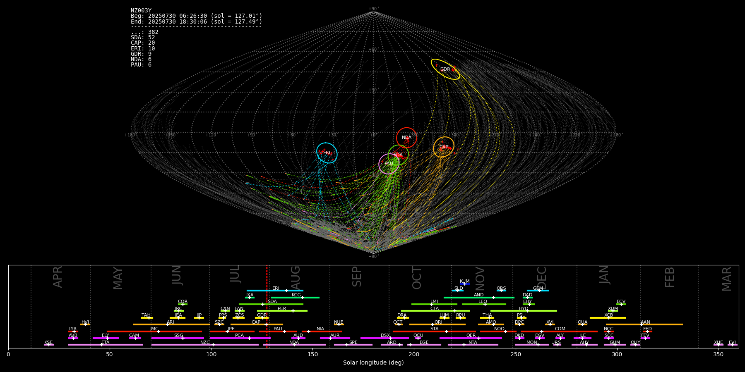Select the 300 tick on solar longitude axis

click(x=617, y=354)
